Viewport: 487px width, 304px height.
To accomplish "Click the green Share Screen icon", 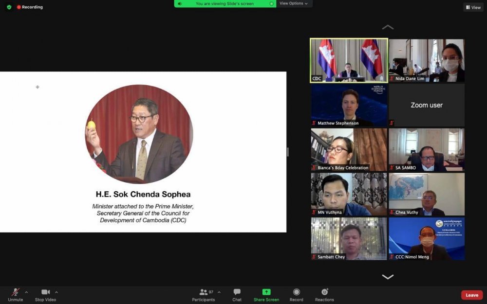I will pyautogui.click(x=266, y=292).
